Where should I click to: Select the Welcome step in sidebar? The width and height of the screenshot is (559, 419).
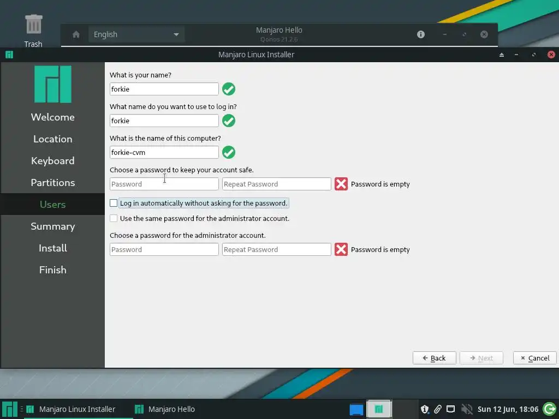tap(53, 117)
